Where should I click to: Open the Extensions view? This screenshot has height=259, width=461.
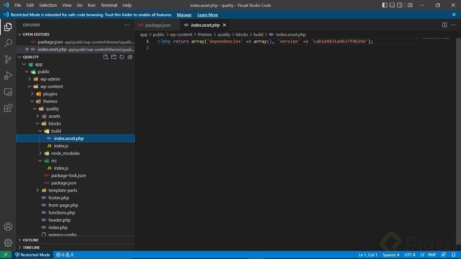click(8, 108)
